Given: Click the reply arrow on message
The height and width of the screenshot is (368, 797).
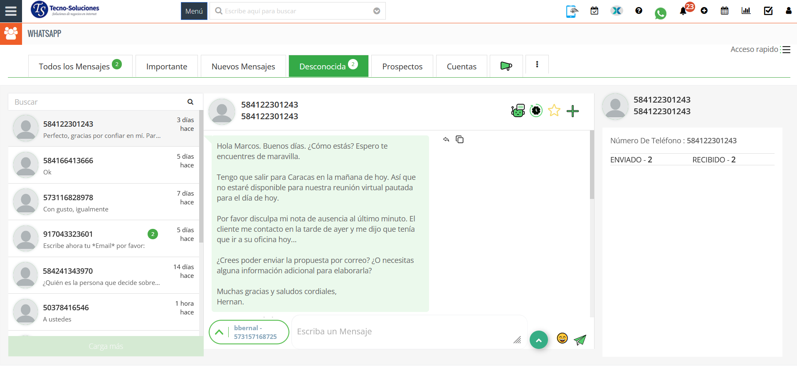Looking at the screenshot, I should pos(446,140).
